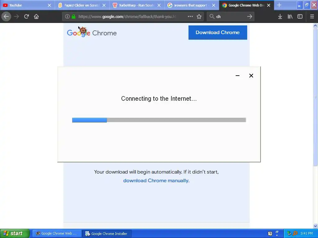The image size is (318, 238).
Task: Open the Downloads arrow in toolbar
Action: (280, 16)
